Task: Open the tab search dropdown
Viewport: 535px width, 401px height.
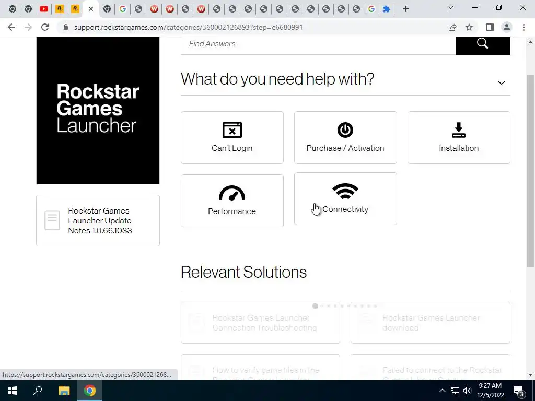Action: [451, 7]
